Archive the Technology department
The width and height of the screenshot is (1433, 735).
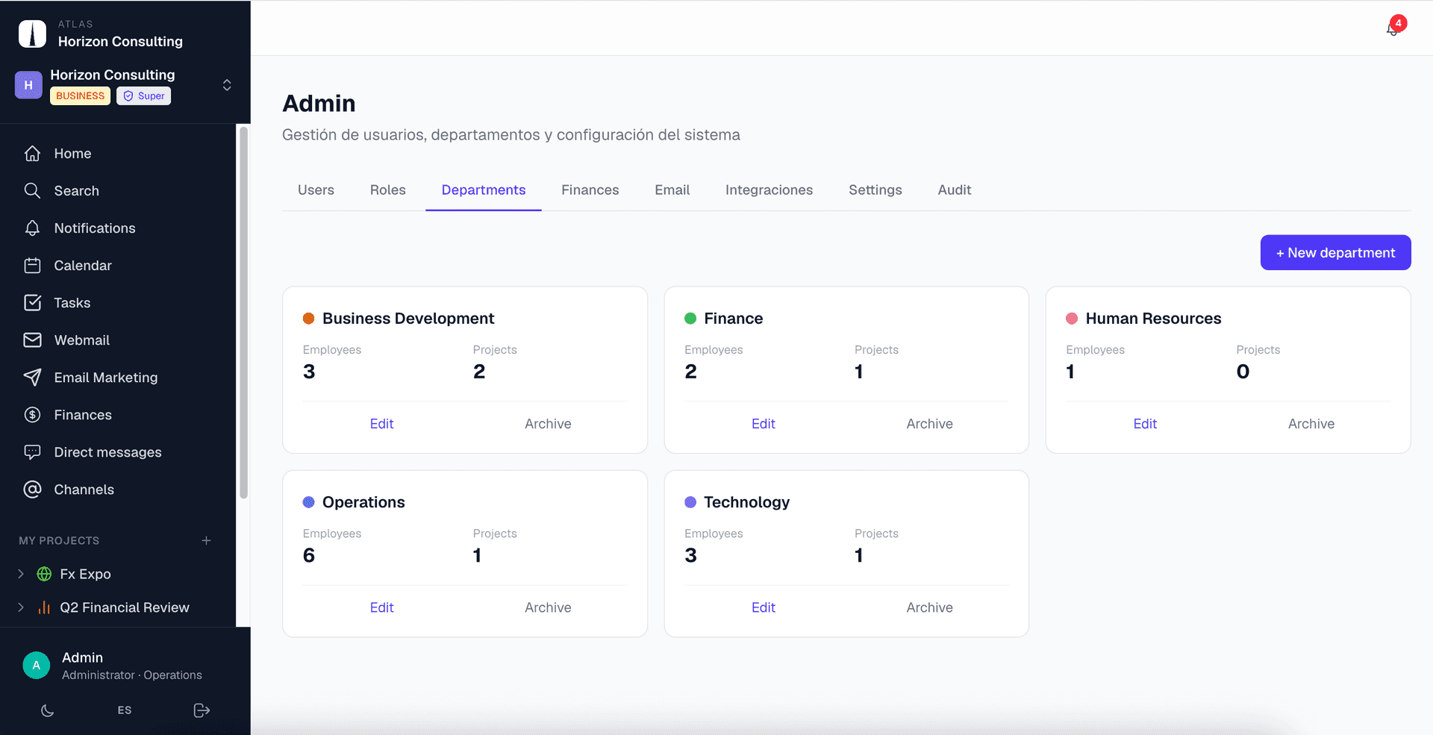point(929,607)
